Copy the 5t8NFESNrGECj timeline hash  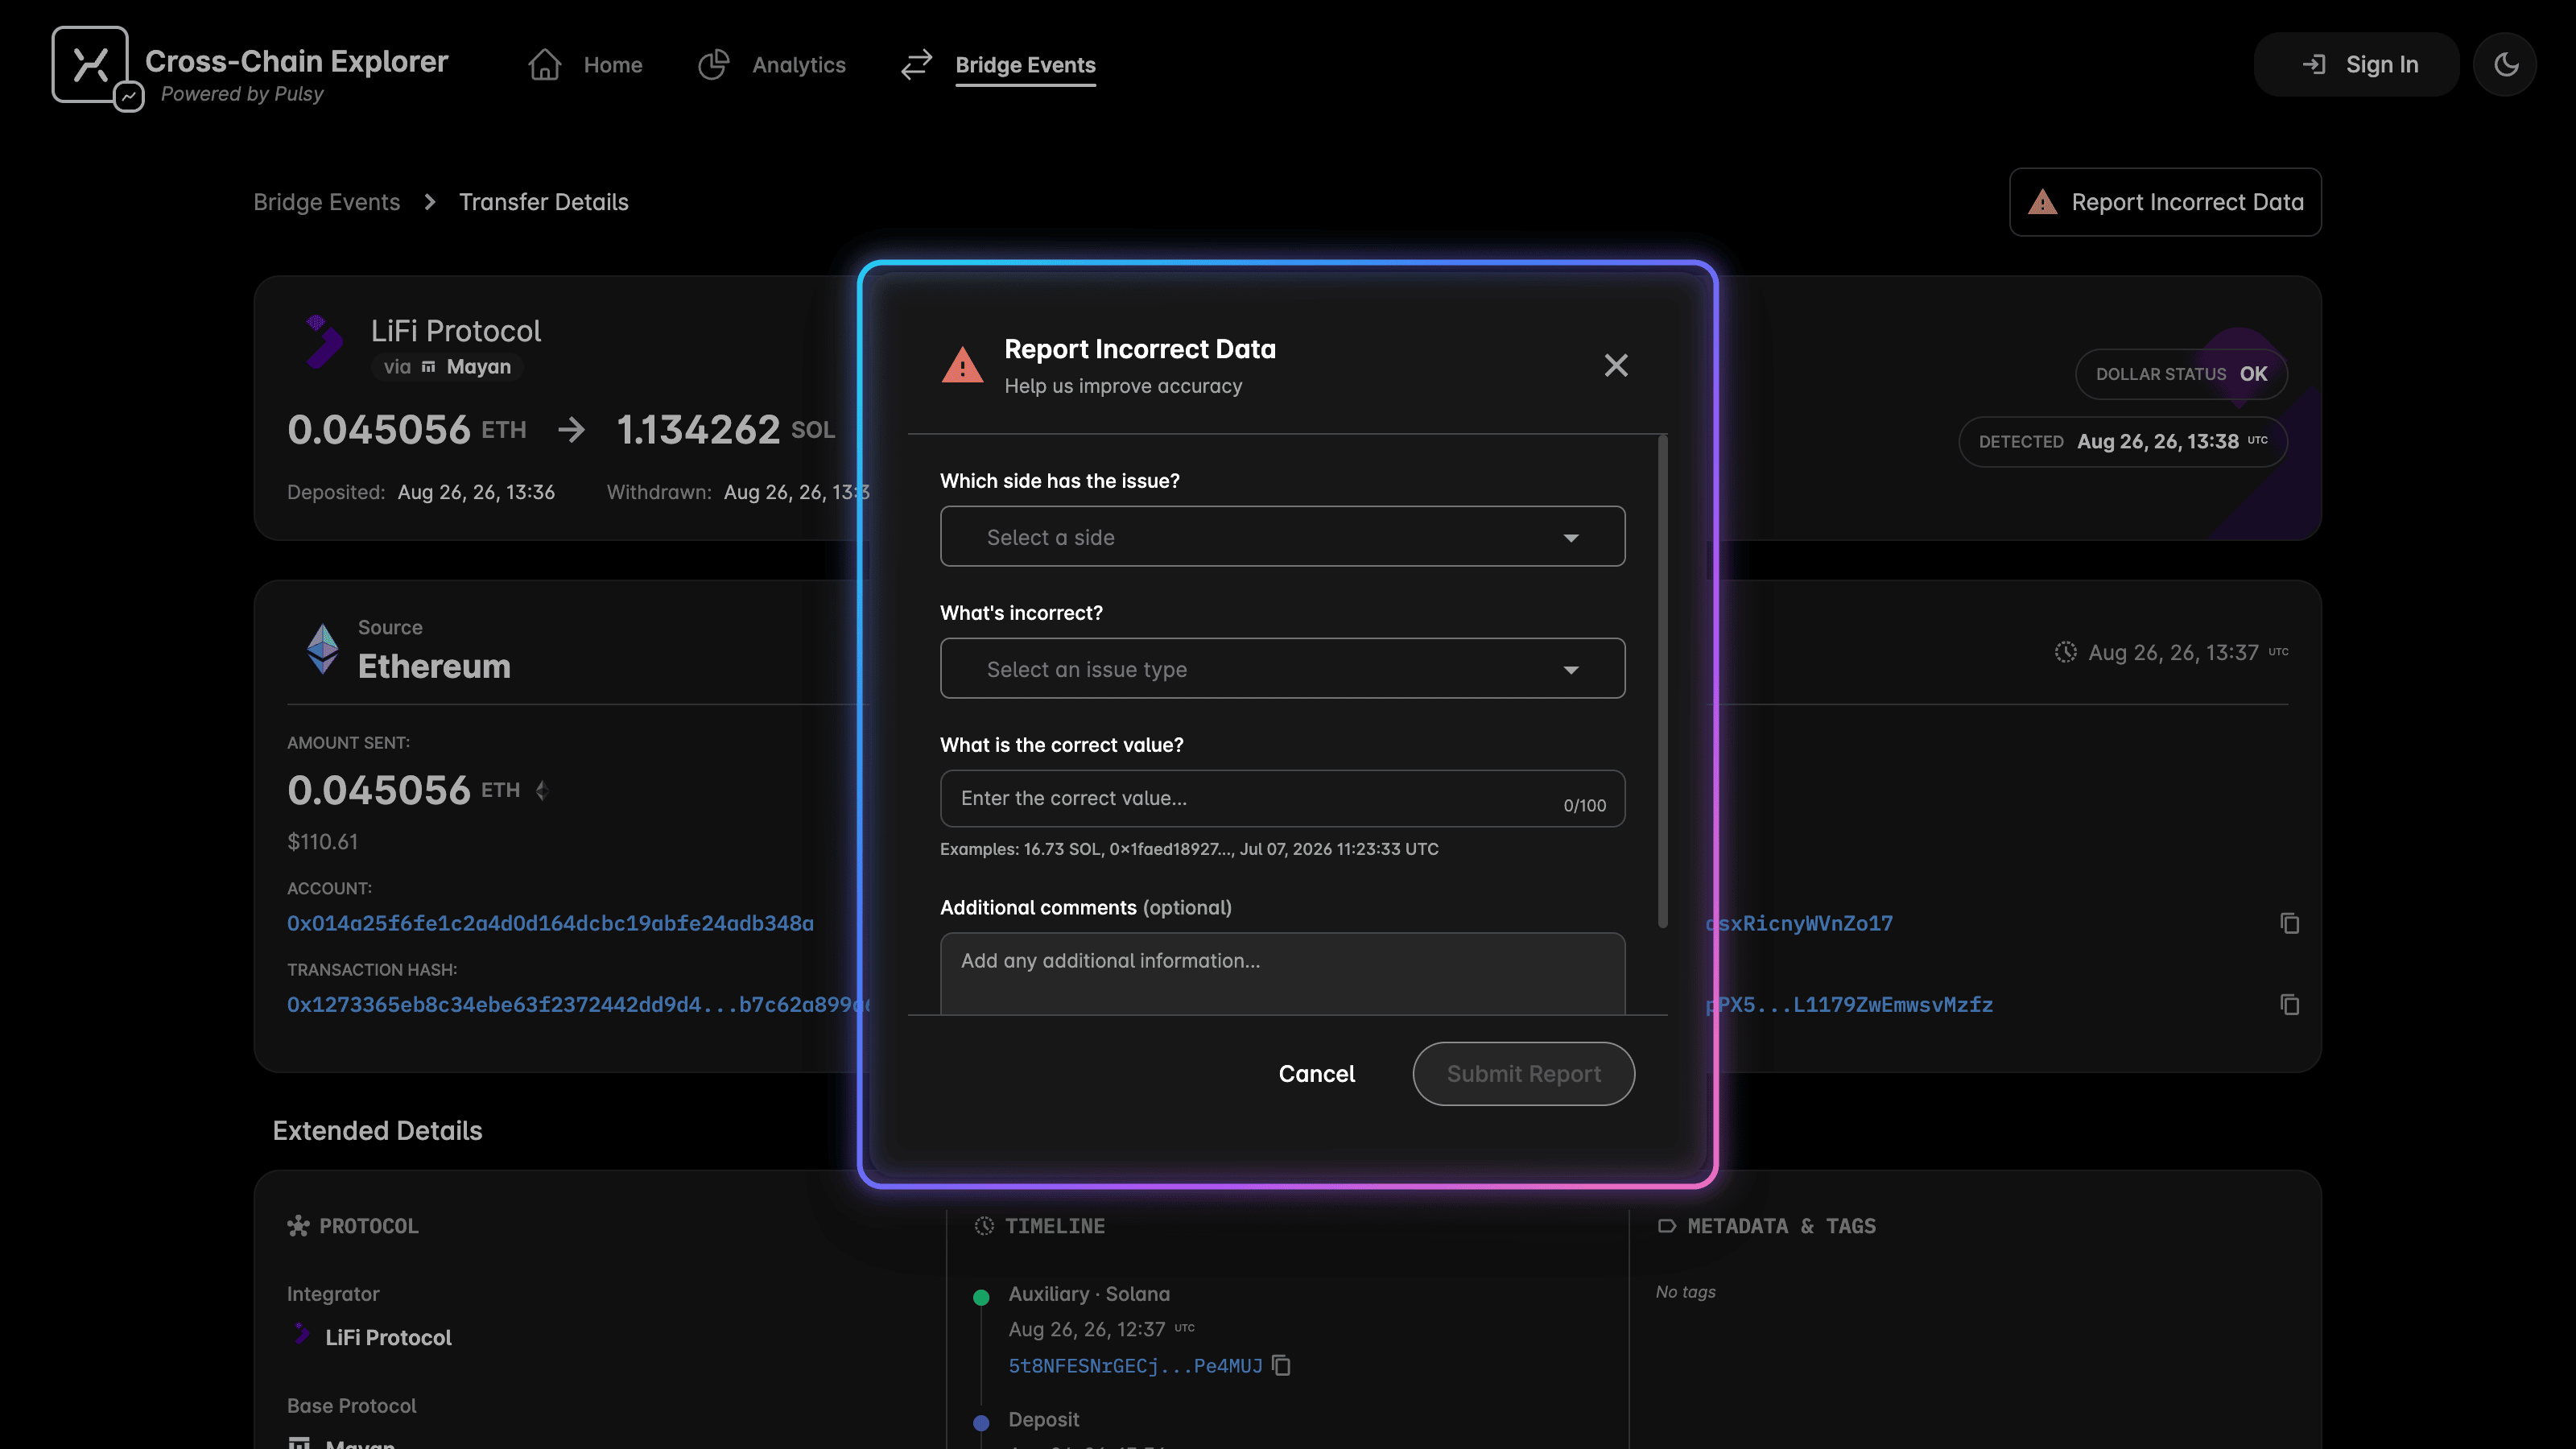click(x=1282, y=1365)
